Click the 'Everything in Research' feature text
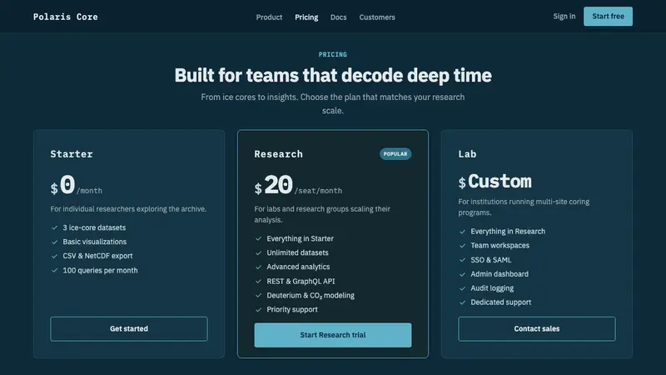This screenshot has height=375, width=666. (508, 232)
